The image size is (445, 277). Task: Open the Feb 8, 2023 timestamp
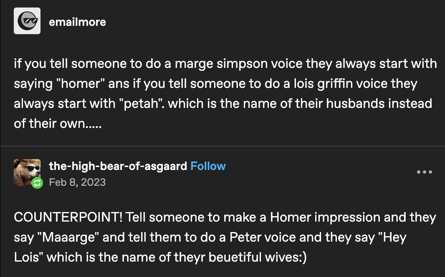tap(77, 182)
